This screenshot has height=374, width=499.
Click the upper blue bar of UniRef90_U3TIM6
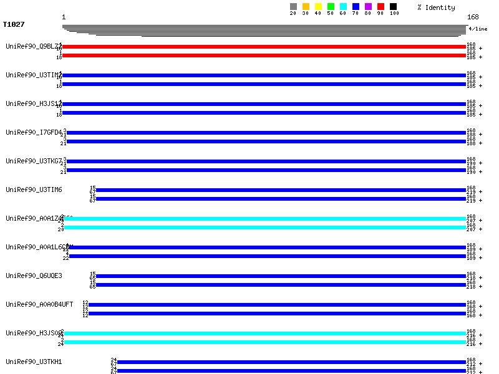point(281,190)
